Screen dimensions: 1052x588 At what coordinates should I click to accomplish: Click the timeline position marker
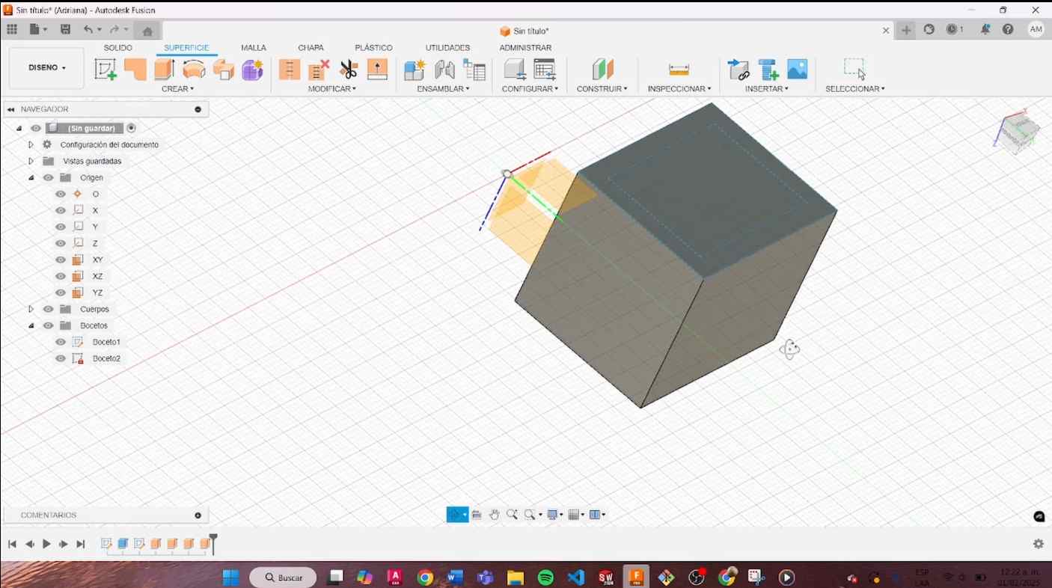(x=214, y=543)
